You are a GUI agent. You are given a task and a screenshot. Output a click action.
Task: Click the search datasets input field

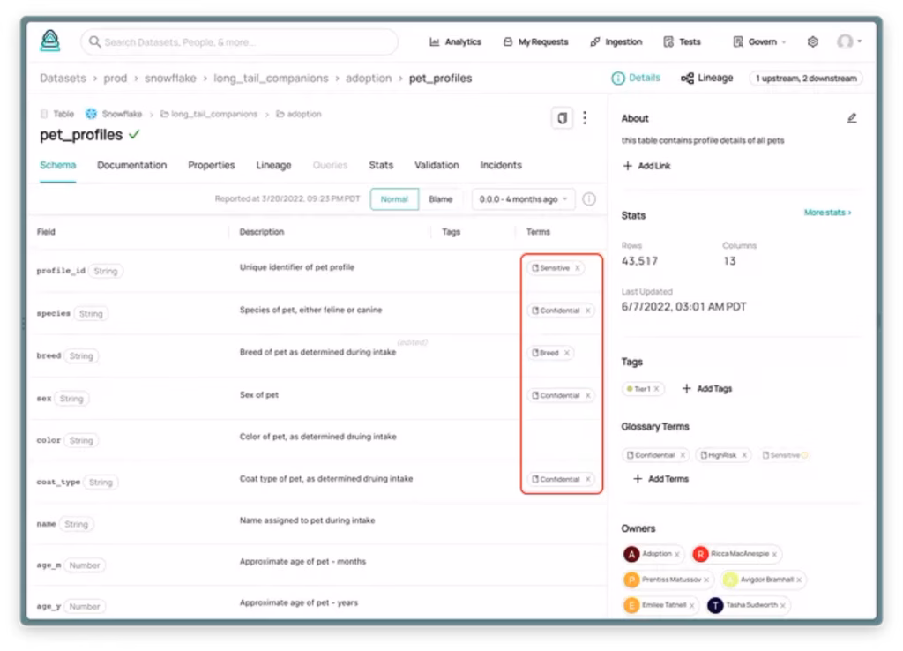click(238, 41)
